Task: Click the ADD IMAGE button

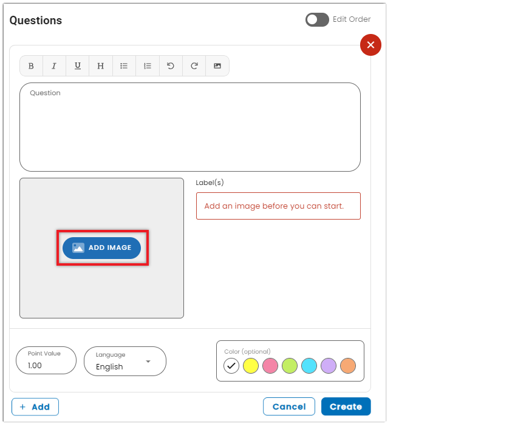Action: click(101, 248)
